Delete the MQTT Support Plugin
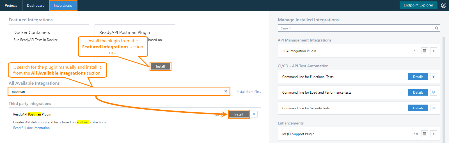 pyautogui.click(x=425, y=134)
